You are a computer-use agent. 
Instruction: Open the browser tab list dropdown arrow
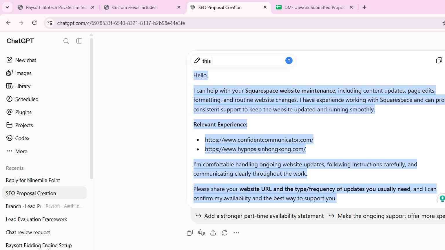(x=7, y=7)
